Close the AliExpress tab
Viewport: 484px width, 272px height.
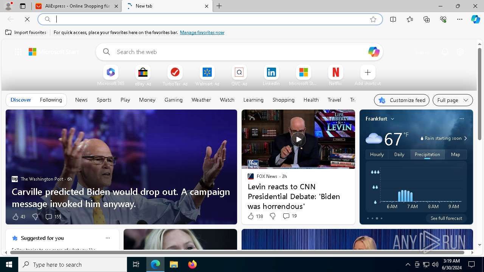pyautogui.click(x=116, y=6)
